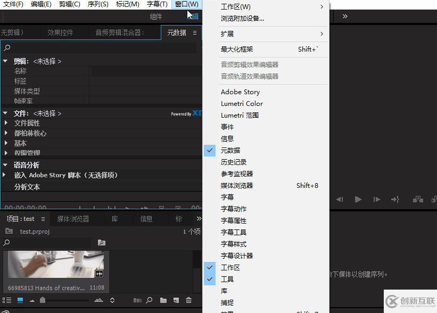Expand the 权限管理 group
437x313 pixels.
click(x=6, y=153)
